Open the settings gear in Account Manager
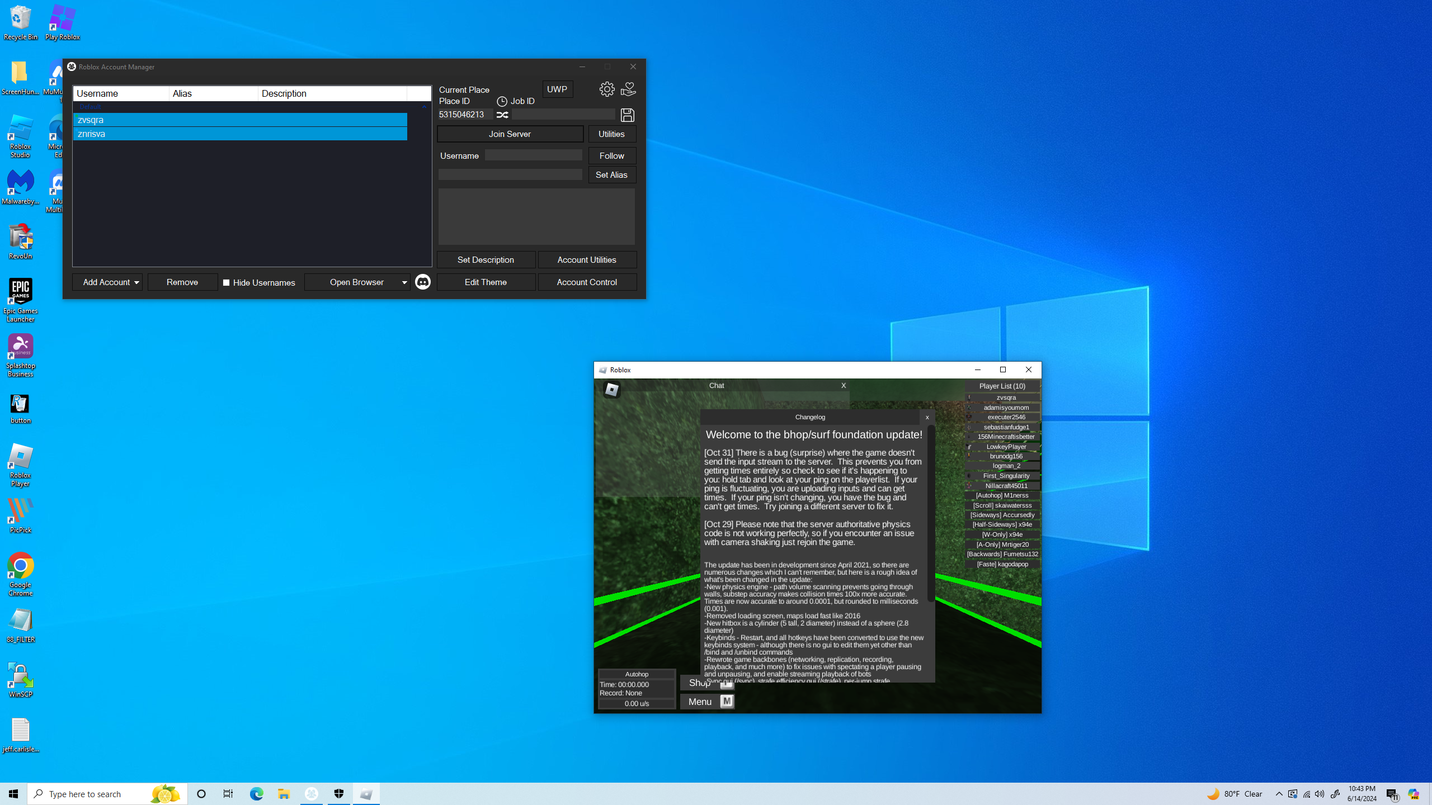This screenshot has height=805, width=1432. 607,89
